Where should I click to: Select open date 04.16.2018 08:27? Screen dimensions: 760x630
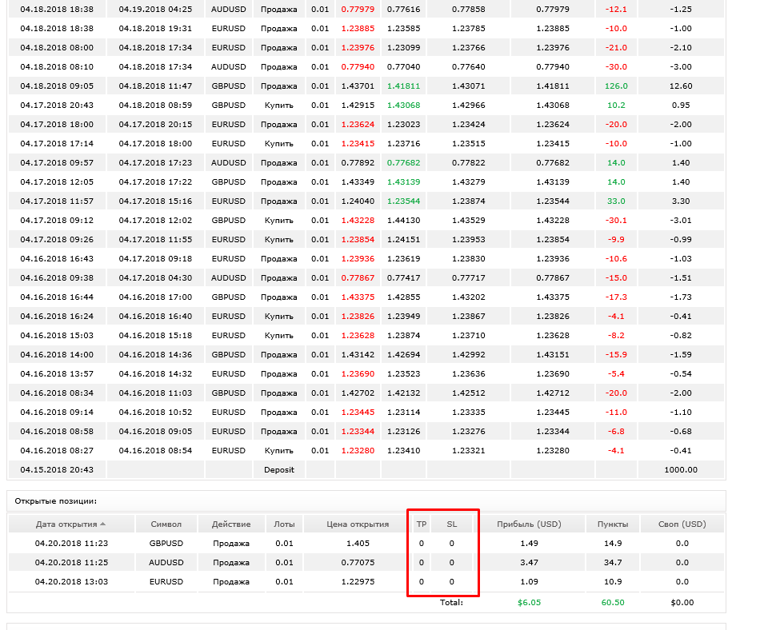pyautogui.click(x=57, y=450)
